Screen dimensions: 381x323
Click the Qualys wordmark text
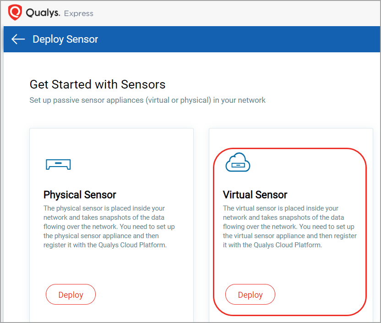(43, 13)
